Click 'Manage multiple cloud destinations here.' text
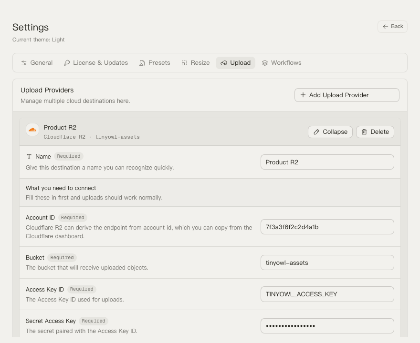Viewport: 420px width, 343px height. tap(75, 101)
